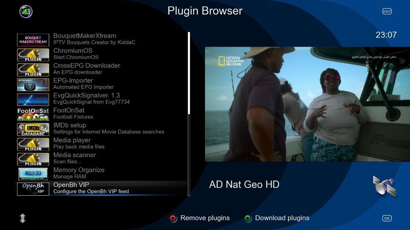Click 'Football Fixtures' description text
410x230 pixels.
[73, 117]
